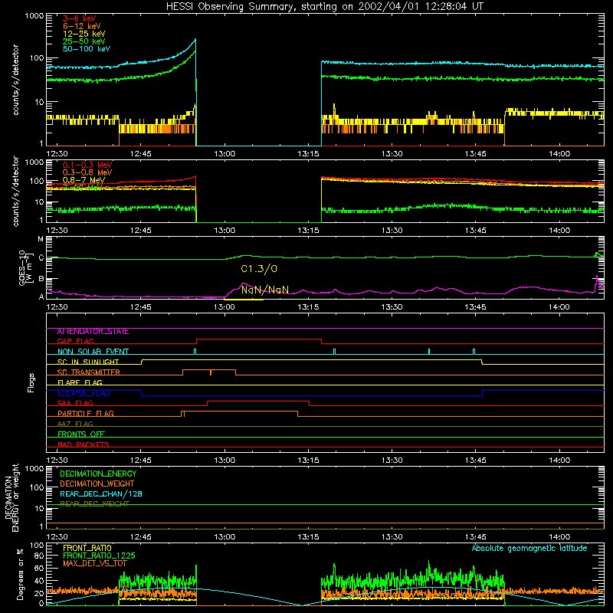Screen dimensions: 613x613
Task: Select the REAR_DEC_CHAN/128 legend label
Action: tap(101, 494)
